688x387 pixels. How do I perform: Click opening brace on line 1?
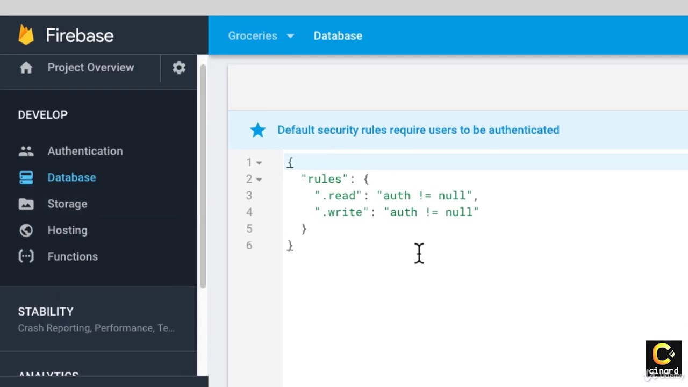pos(290,162)
